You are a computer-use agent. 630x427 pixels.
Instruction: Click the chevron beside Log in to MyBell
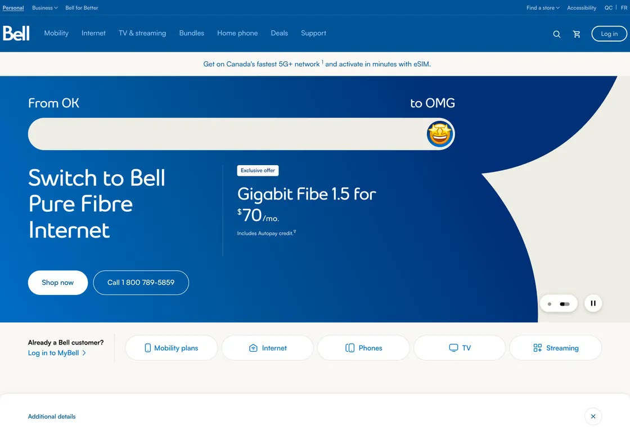pos(84,353)
